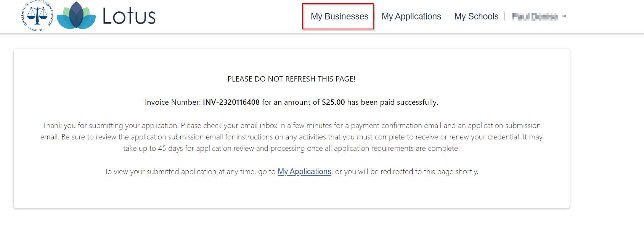Click the Virginia DCJS seal logo
Image resolution: width=644 pixels, height=240 pixels.
pyautogui.click(x=37, y=16)
